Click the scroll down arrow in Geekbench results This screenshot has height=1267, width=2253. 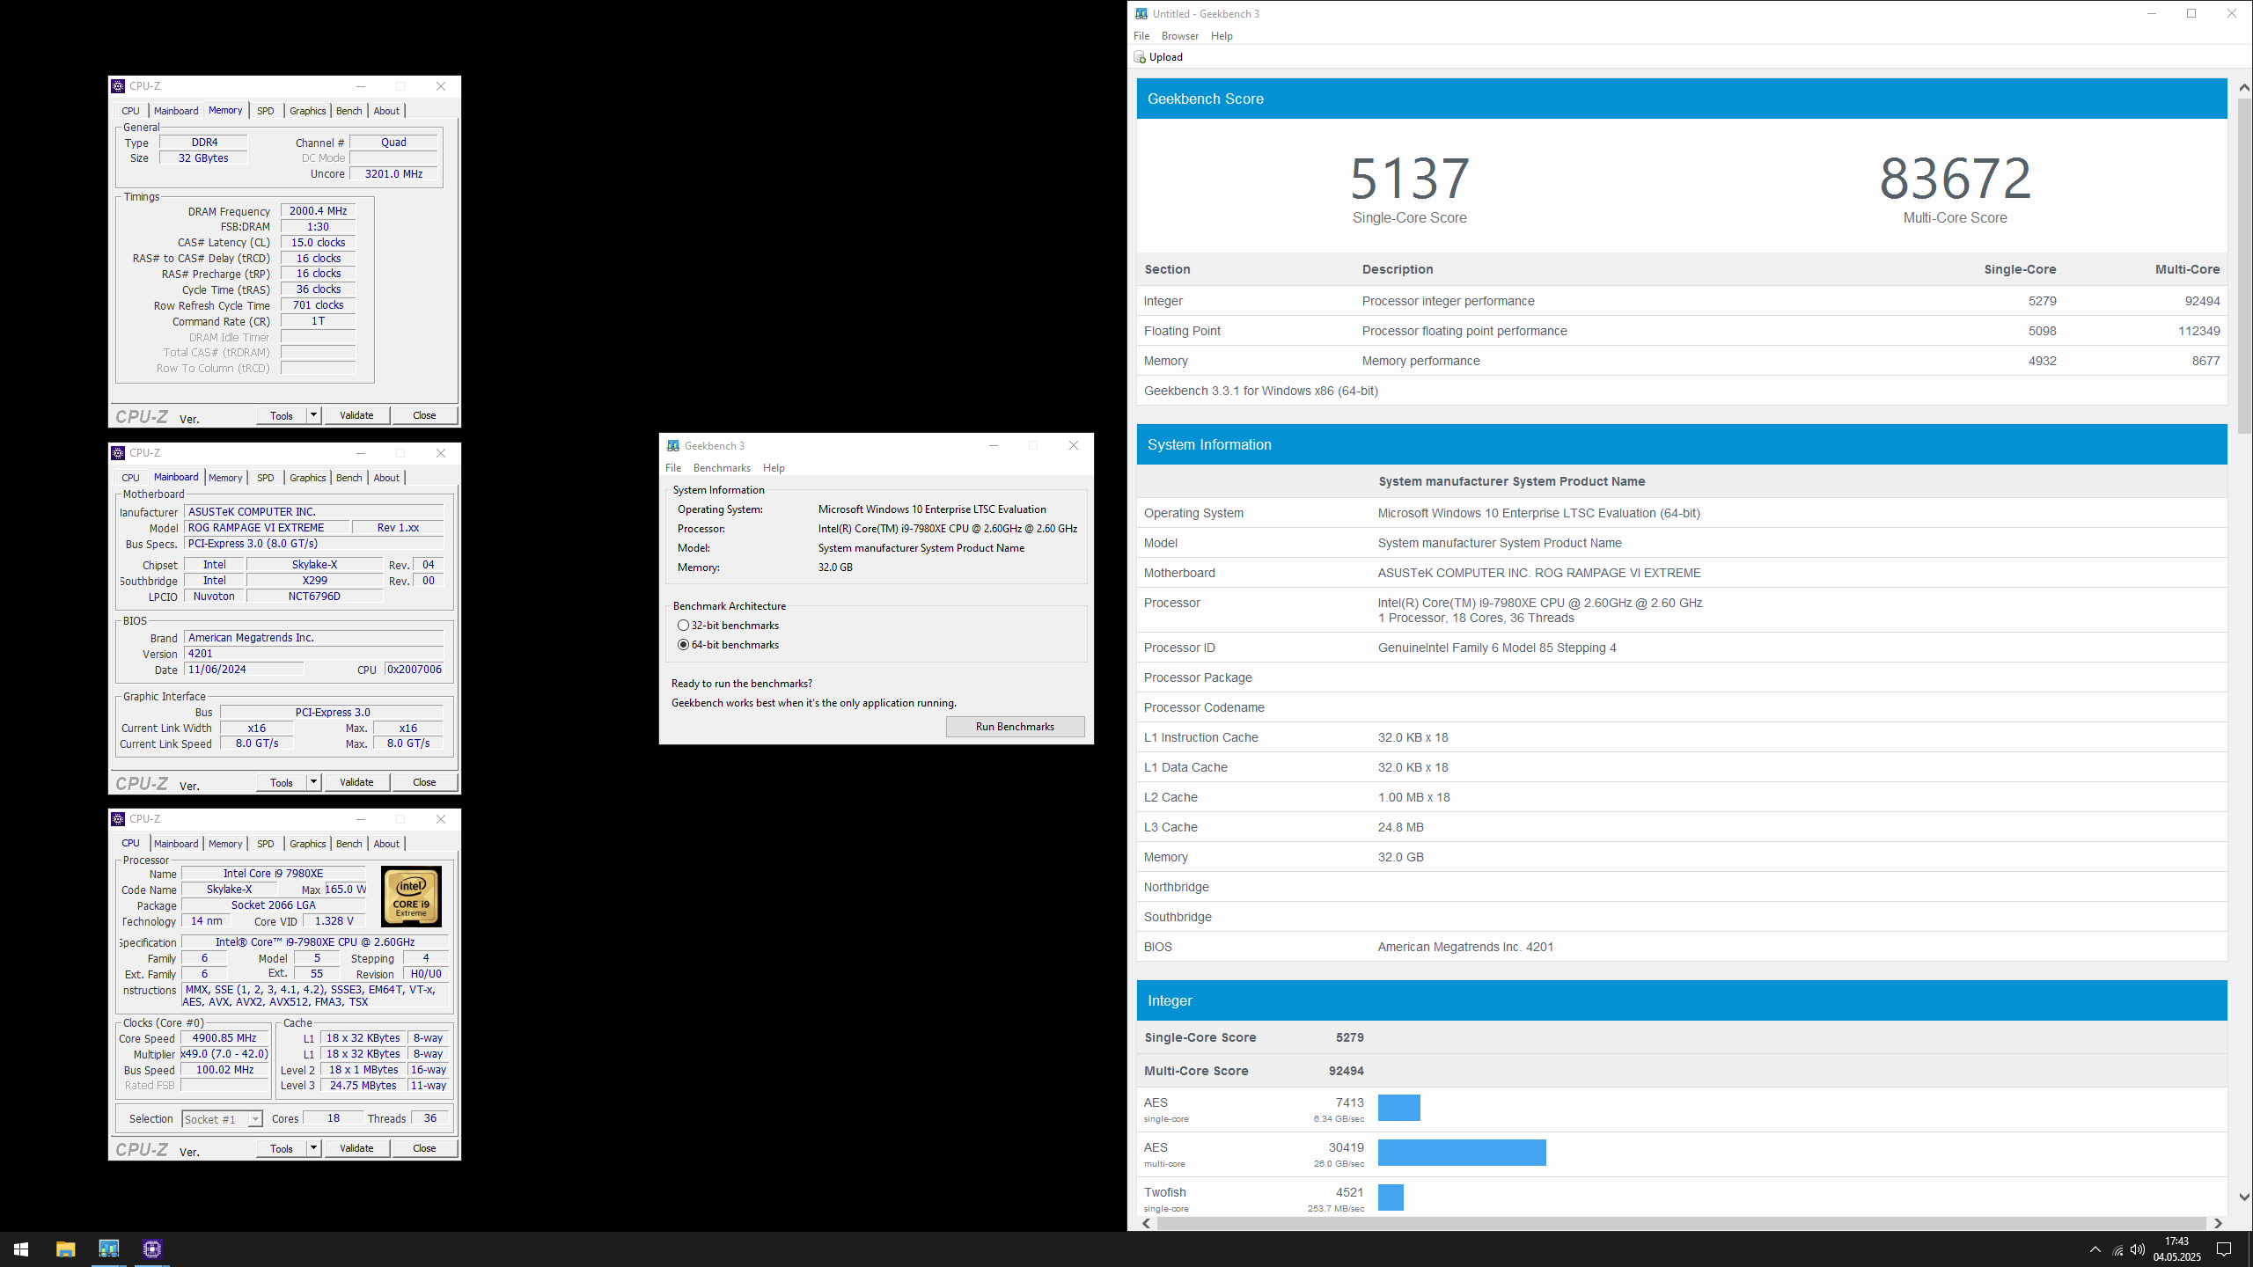click(2243, 1197)
